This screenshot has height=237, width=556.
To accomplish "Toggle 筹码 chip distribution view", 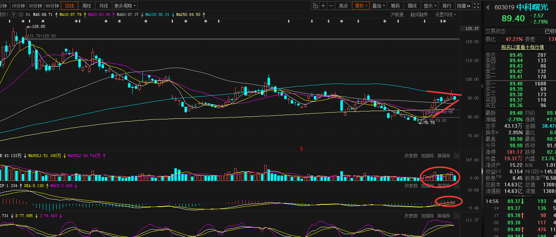I will click(395, 6).
